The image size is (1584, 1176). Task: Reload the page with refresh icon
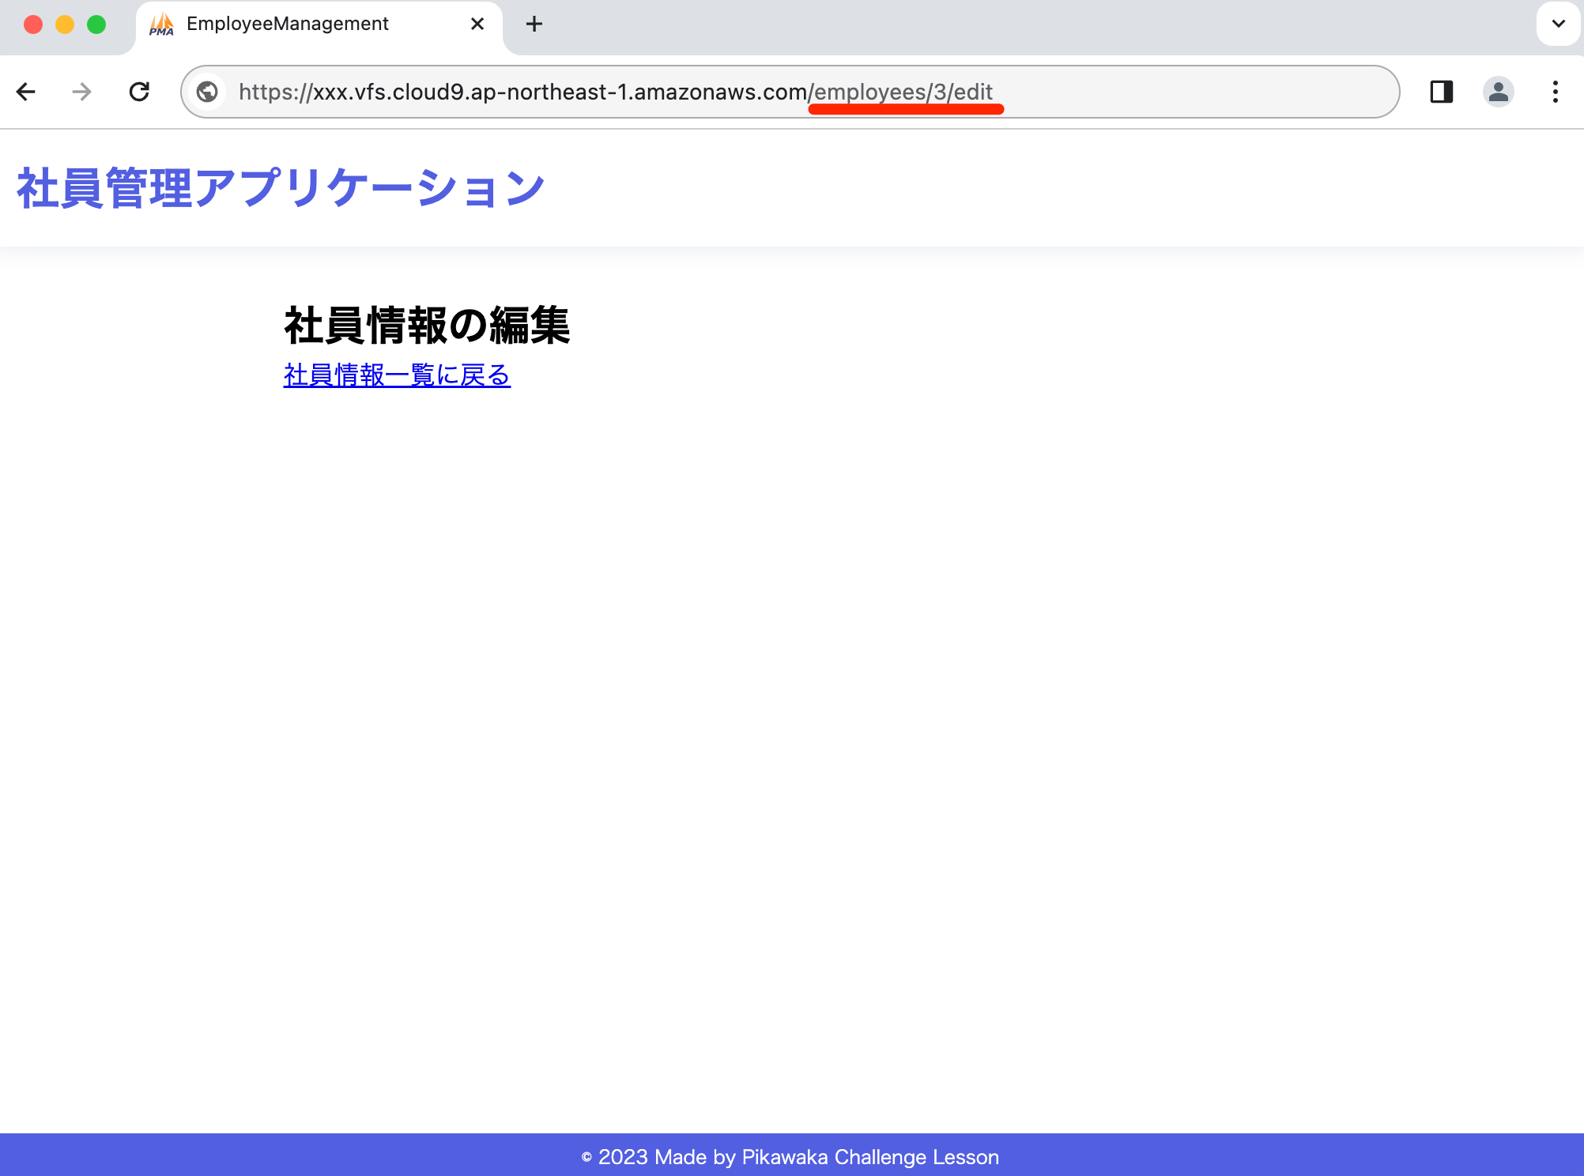[139, 92]
